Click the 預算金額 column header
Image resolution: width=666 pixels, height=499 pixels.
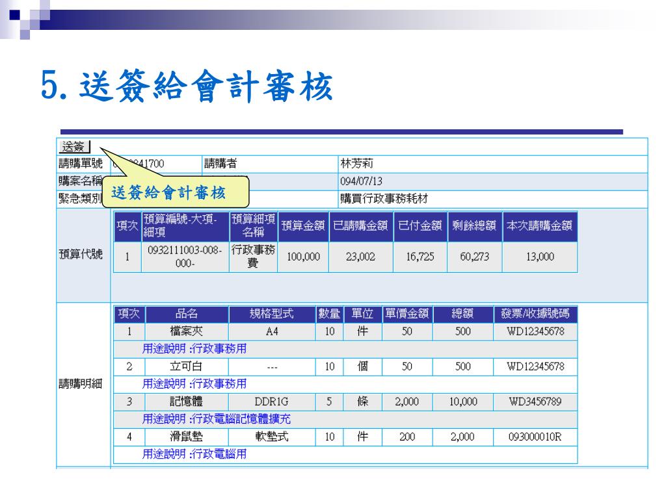click(303, 225)
